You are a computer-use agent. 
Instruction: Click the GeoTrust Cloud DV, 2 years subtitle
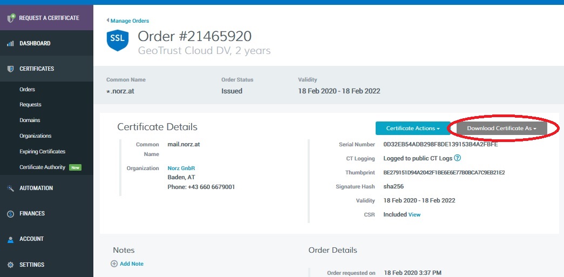(x=205, y=51)
